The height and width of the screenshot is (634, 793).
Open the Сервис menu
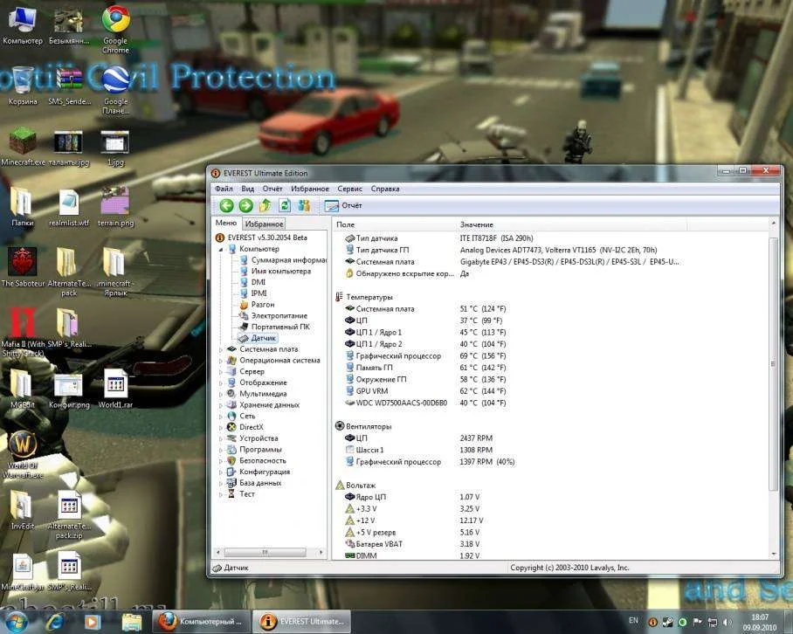349,189
